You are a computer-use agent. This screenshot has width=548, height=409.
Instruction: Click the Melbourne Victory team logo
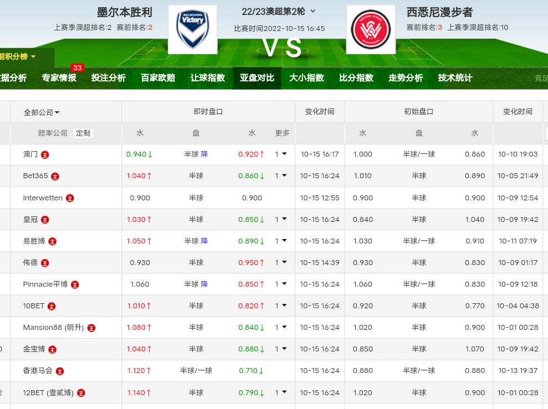(192, 29)
